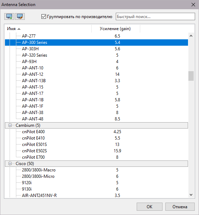Click the Cambium (5) group label
199x215 pixels.
tap(28, 125)
